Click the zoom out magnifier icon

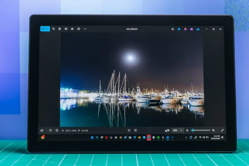[187, 130]
